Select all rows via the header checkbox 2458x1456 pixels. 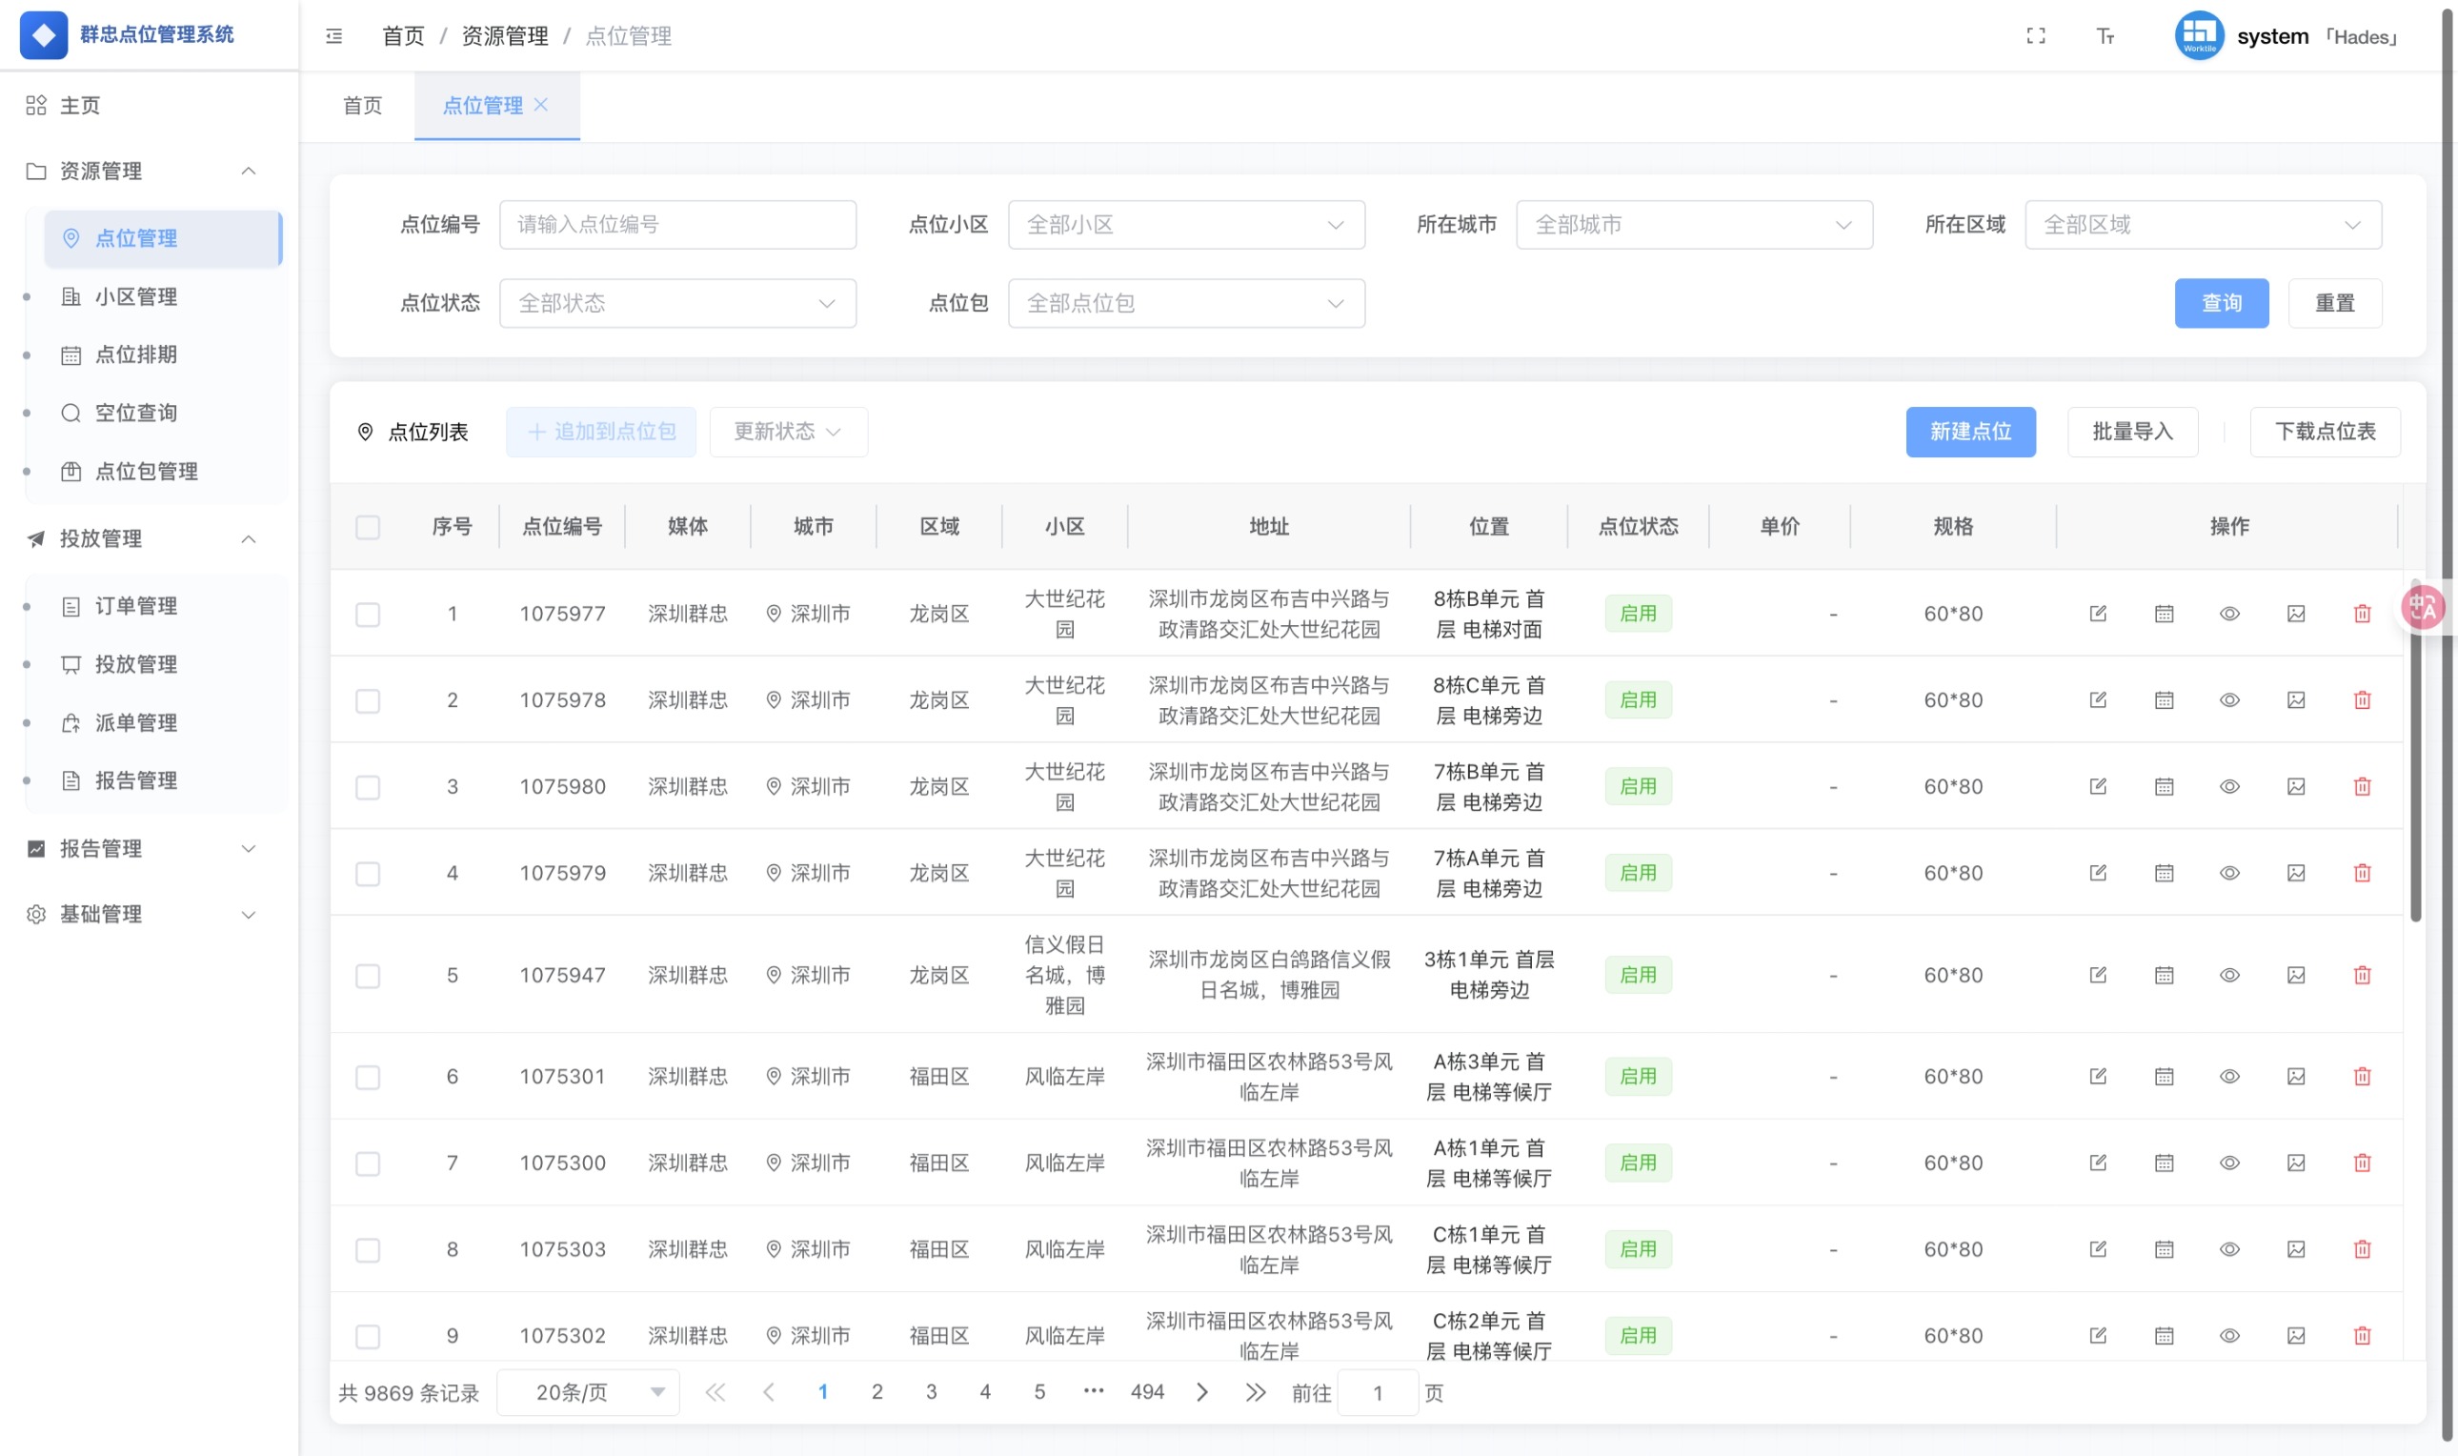368,527
